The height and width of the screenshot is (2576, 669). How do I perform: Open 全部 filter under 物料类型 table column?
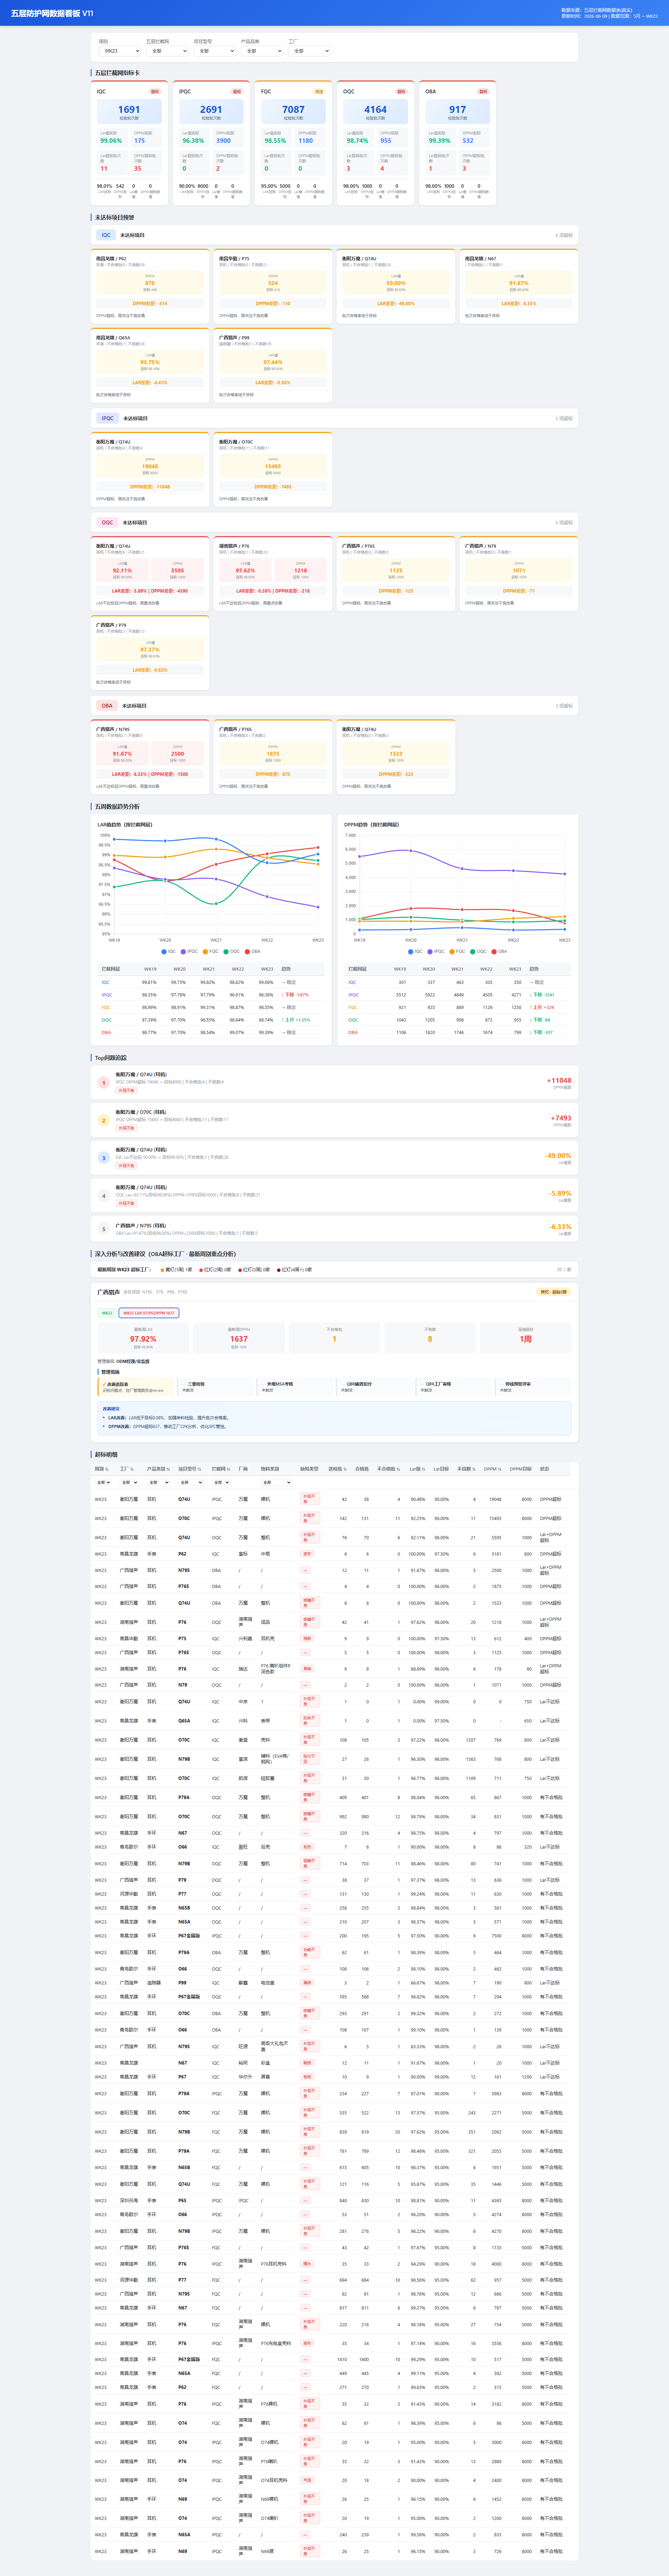(276, 1482)
